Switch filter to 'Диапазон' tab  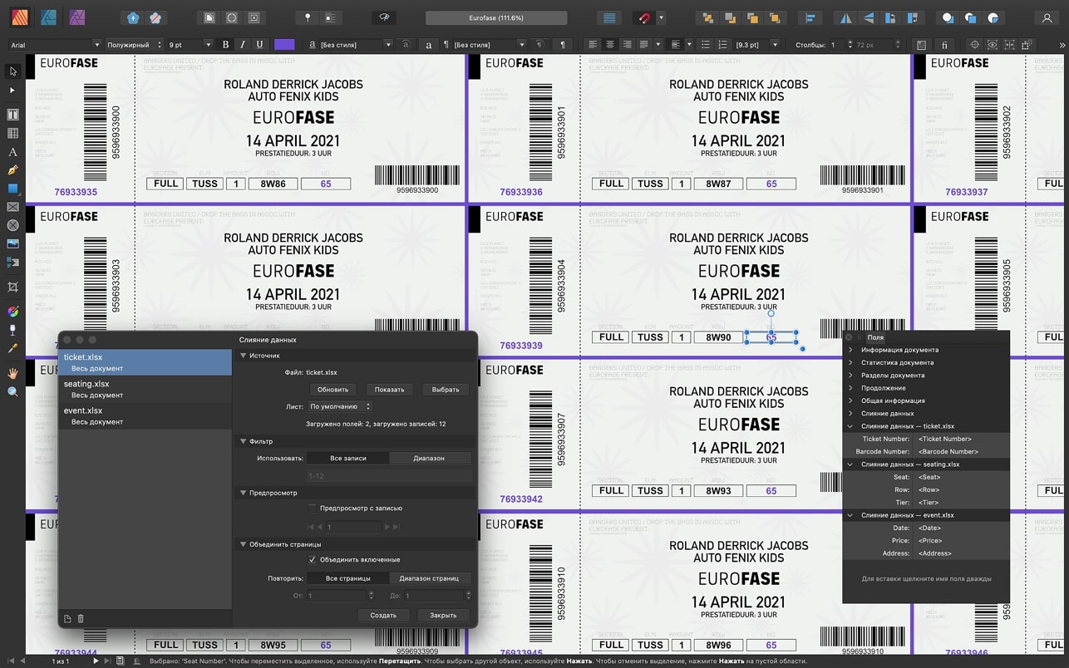click(429, 458)
